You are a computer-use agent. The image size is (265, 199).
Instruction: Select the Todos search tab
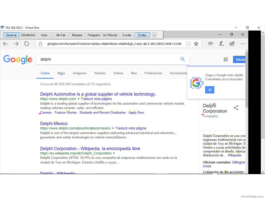[45, 73]
